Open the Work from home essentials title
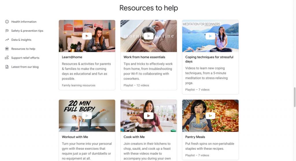This screenshot has height=161, width=296. [144, 57]
